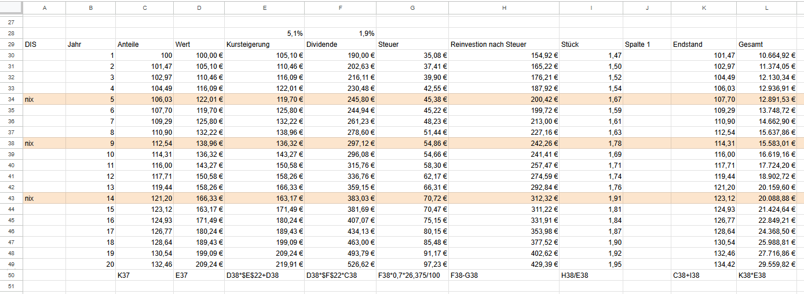Select the "Spalte 1" header cell

pyautogui.click(x=646, y=44)
